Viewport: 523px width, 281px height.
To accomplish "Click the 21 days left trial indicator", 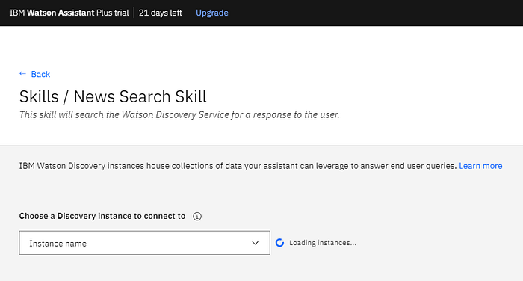I will click(161, 13).
